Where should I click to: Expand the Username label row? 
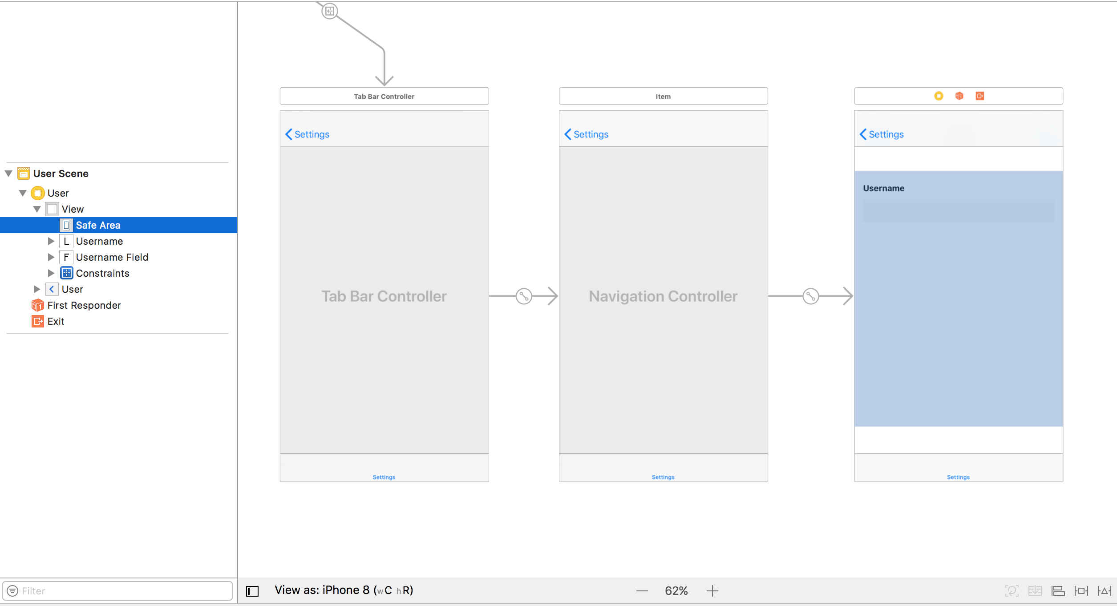51,241
